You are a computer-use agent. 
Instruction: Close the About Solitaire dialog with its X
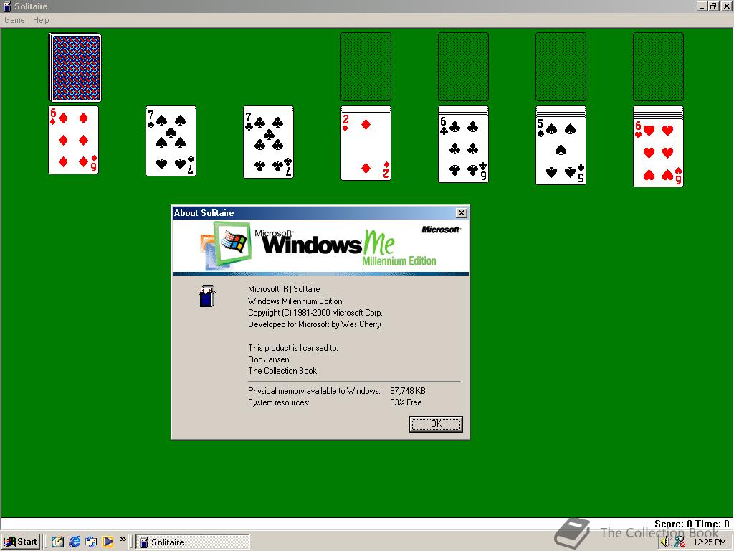point(461,212)
